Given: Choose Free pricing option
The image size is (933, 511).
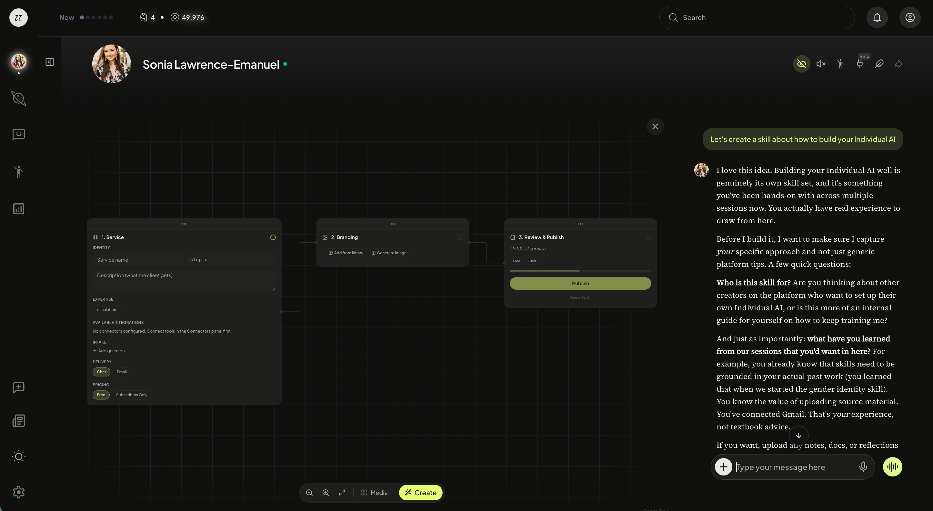Looking at the screenshot, I should pos(101,395).
